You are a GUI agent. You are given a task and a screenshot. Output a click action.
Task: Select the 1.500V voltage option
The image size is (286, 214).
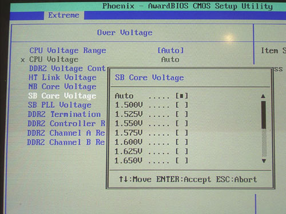(x=152, y=105)
